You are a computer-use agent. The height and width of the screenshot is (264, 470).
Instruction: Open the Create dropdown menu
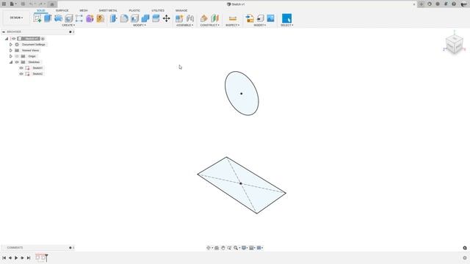click(68, 25)
